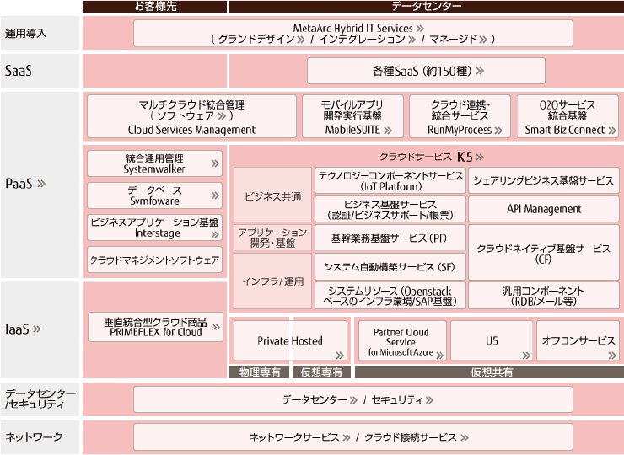This screenshot has width=624, height=455.
Task: Open クラウドサービス K5 link
Action: (432, 157)
